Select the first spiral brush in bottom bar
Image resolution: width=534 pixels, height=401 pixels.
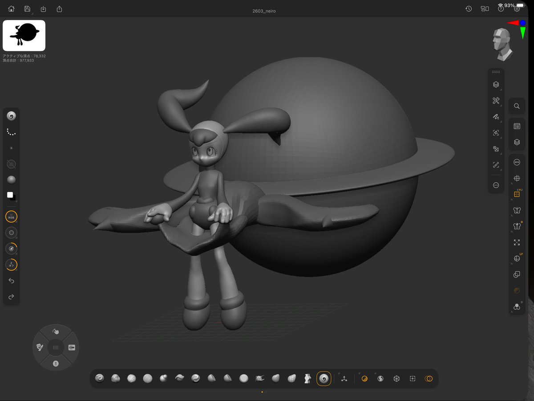100,378
